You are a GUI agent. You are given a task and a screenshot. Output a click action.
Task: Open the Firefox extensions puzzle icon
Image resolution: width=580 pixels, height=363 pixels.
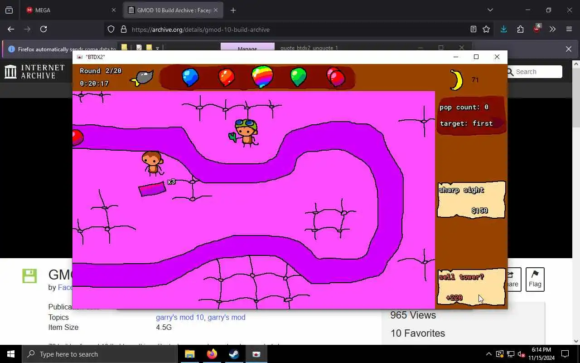coord(520,29)
